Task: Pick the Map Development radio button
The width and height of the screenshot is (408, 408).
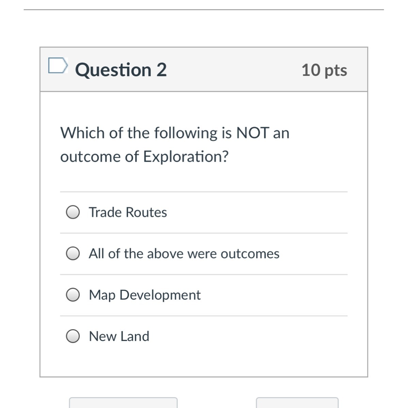Action: (x=73, y=295)
